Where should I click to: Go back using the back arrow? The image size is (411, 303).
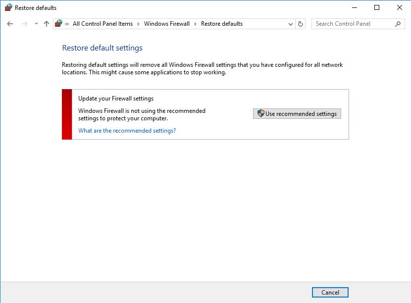[10, 24]
